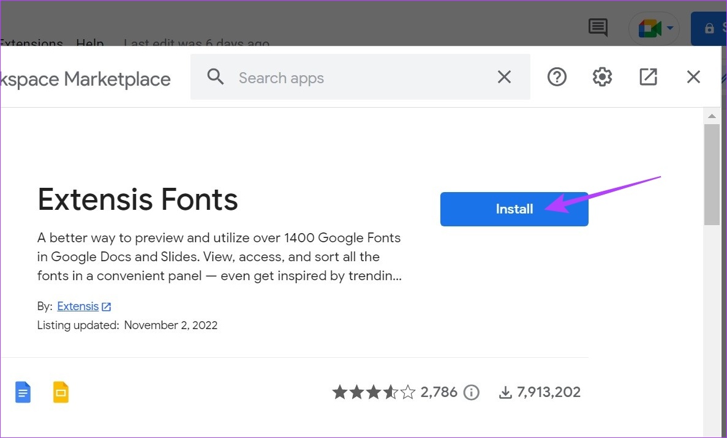Open the Marketplace help icon
The width and height of the screenshot is (727, 438).
pyautogui.click(x=557, y=77)
